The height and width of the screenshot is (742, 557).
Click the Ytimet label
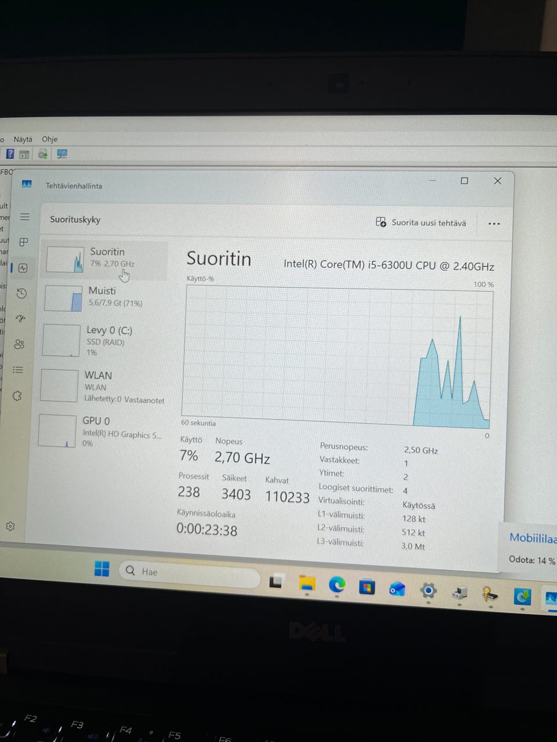tap(331, 473)
